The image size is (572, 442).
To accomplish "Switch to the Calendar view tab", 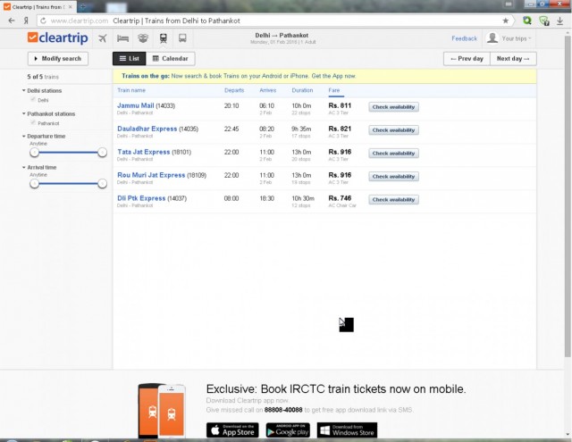I will pos(170,58).
